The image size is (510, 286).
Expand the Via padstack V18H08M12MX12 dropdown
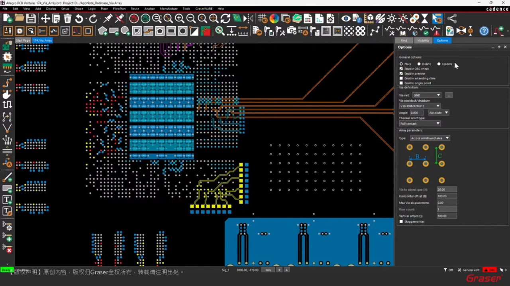click(x=420, y=106)
